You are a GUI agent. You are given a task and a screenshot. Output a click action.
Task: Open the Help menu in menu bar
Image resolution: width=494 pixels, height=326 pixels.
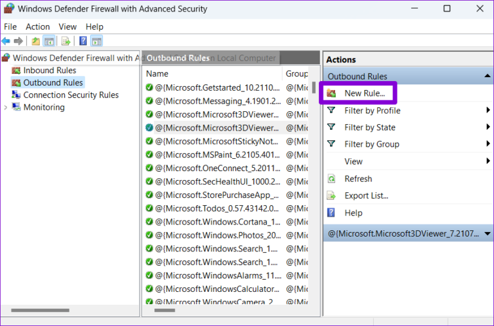95,27
